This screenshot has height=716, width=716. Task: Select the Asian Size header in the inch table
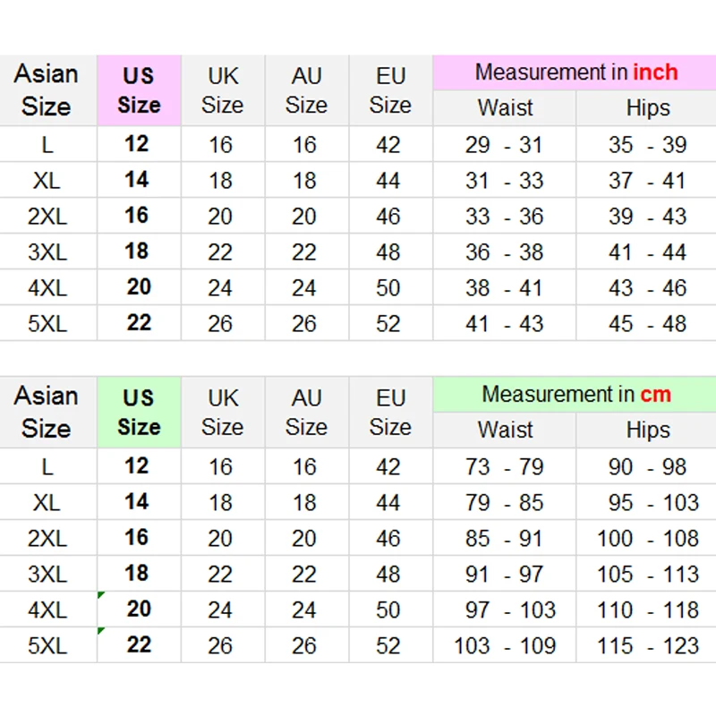(x=47, y=90)
